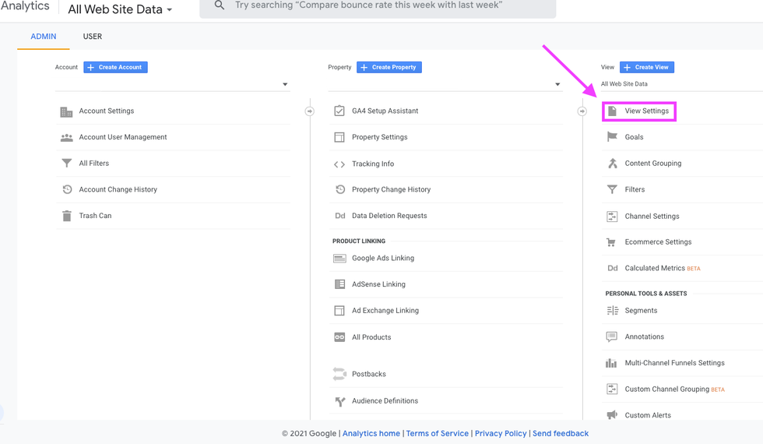Click arrow between Account and Property columns
Viewport: 763px width, 444px height.
pyautogui.click(x=309, y=111)
